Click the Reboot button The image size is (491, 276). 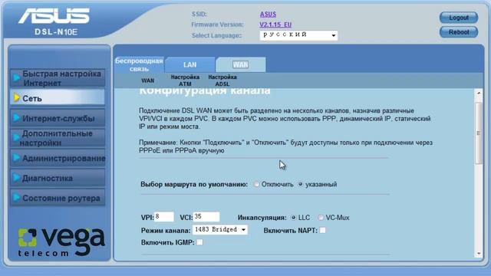coord(459,32)
